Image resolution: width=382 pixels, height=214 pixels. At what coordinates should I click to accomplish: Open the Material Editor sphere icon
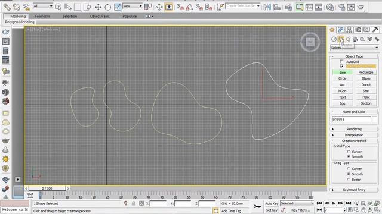click(x=330, y=7)
